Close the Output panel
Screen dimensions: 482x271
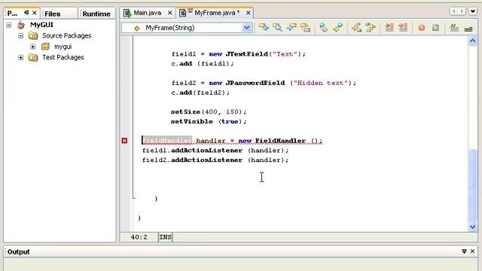coord(472,251)
